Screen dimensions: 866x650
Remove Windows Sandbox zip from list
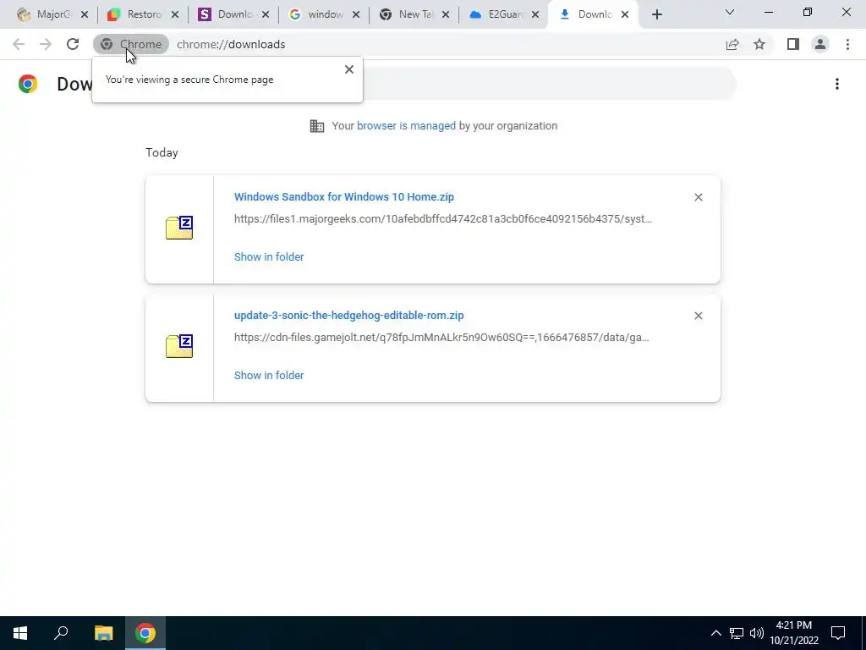(x=698, y=197)
